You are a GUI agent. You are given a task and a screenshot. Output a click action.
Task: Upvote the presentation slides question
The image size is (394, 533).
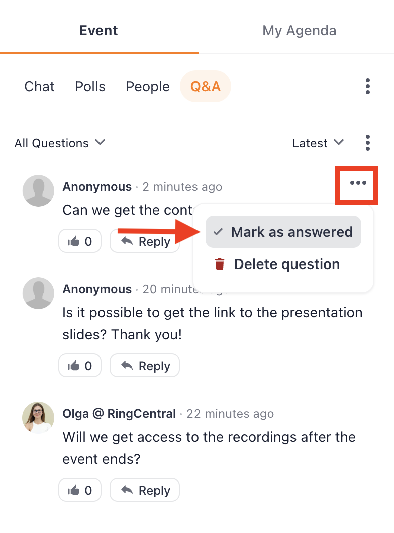[x=80, y=365]
